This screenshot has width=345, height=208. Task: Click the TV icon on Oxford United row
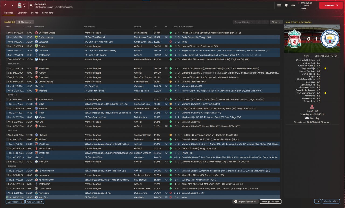pos(166,37)
